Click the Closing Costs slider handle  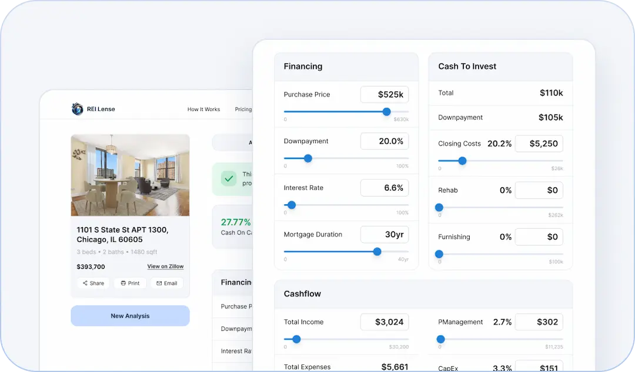point(462,161)
